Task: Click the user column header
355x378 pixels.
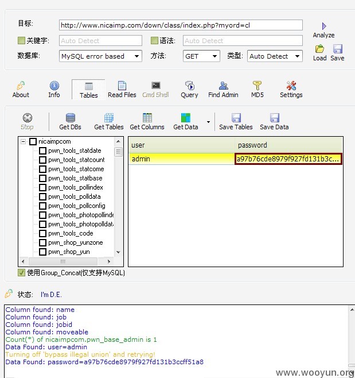Action: click(182, 145)
